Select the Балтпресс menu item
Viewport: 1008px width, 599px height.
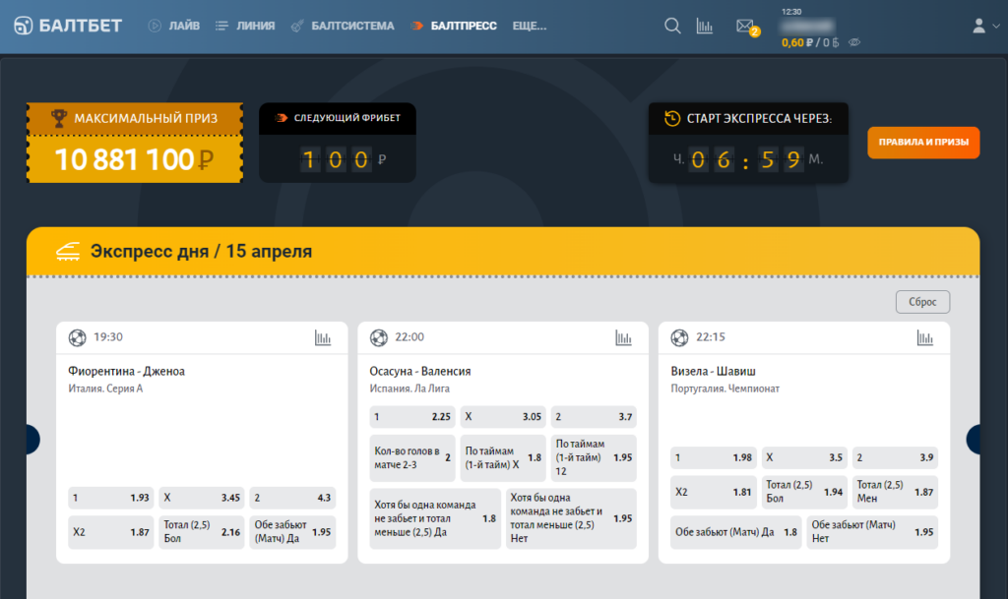[454, 26]
